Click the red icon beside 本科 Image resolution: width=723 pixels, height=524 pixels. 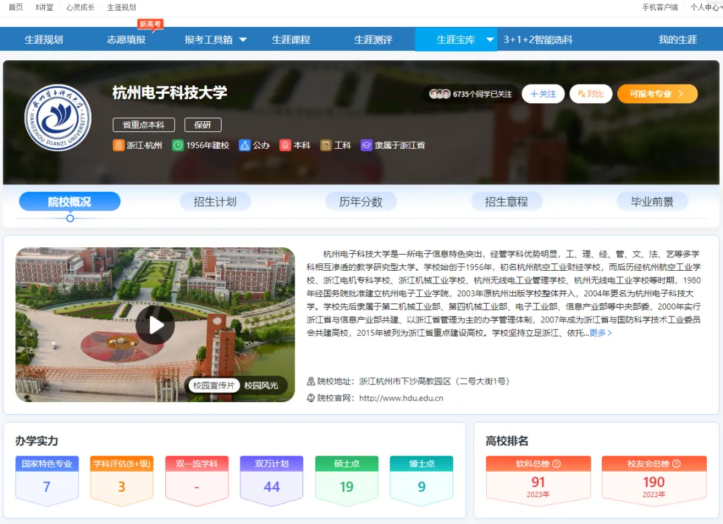285,145
